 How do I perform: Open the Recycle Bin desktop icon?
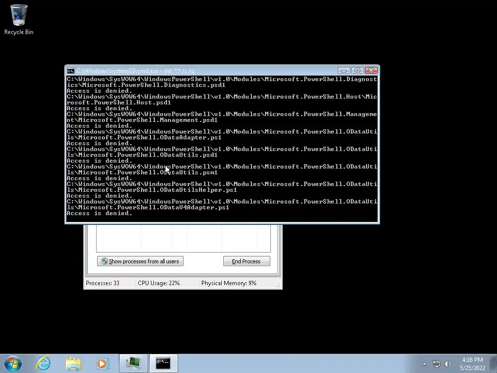click(19, 19)
